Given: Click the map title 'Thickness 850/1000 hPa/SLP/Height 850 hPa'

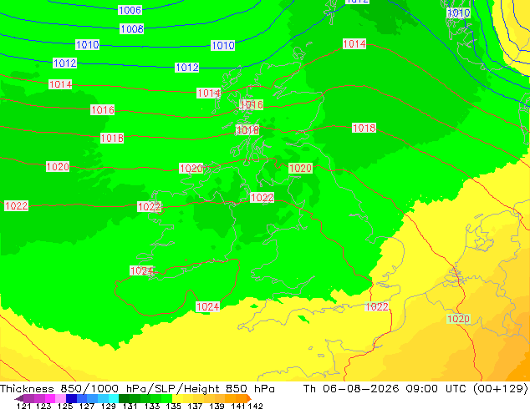Looking at the screenshot, I should (x=137, y=389).
